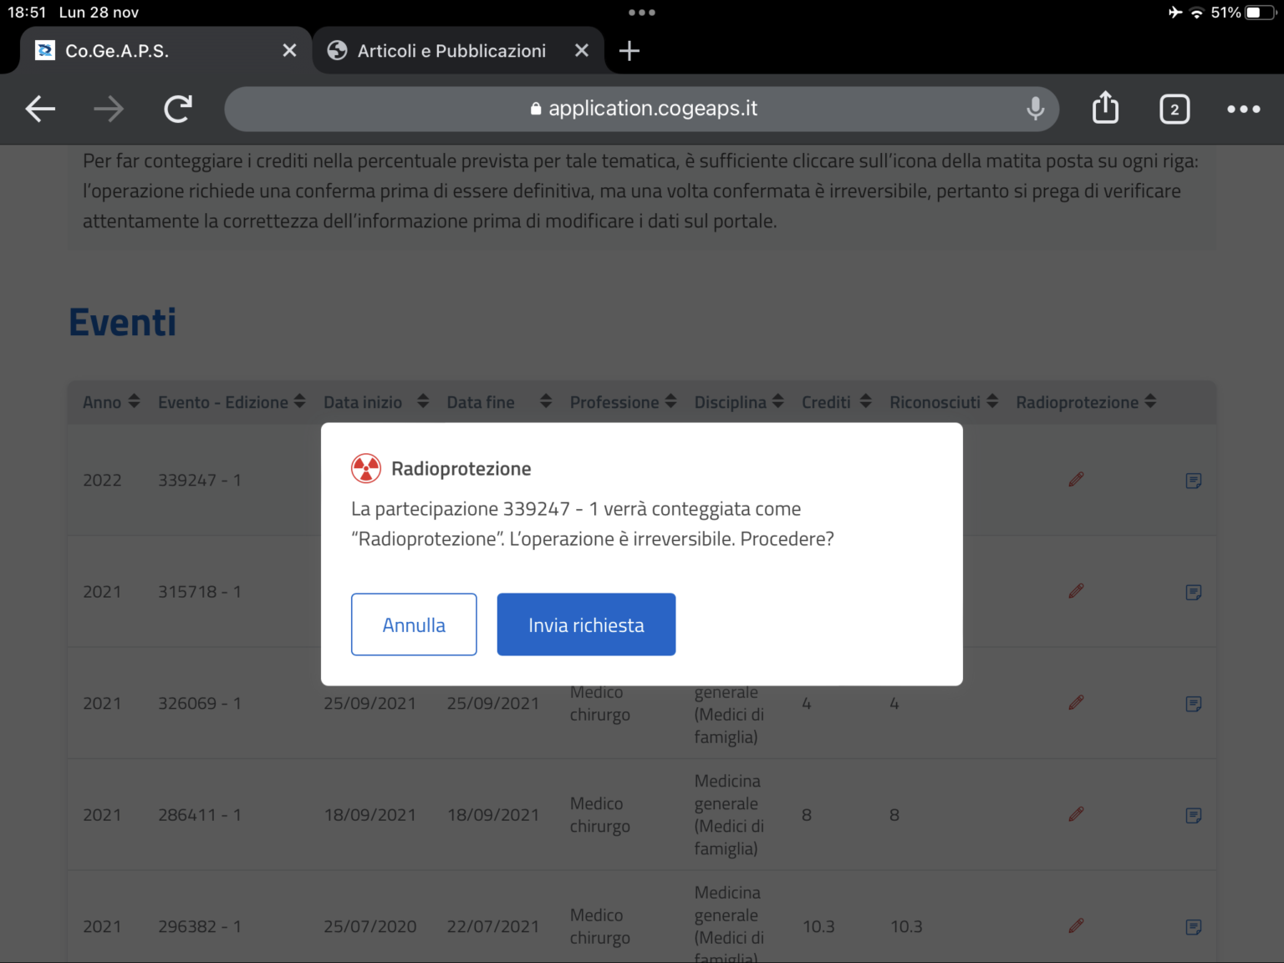Screen dimensions: 1284x963
Task: Open the tab switcher showing 2 tabs
Action: tap(1174, 109)
